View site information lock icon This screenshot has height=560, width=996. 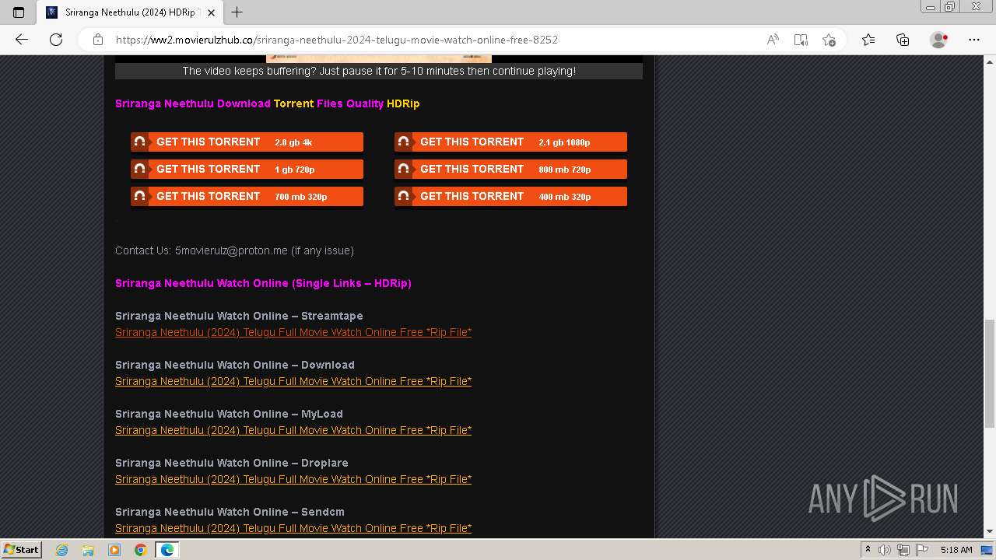point(98,40)
